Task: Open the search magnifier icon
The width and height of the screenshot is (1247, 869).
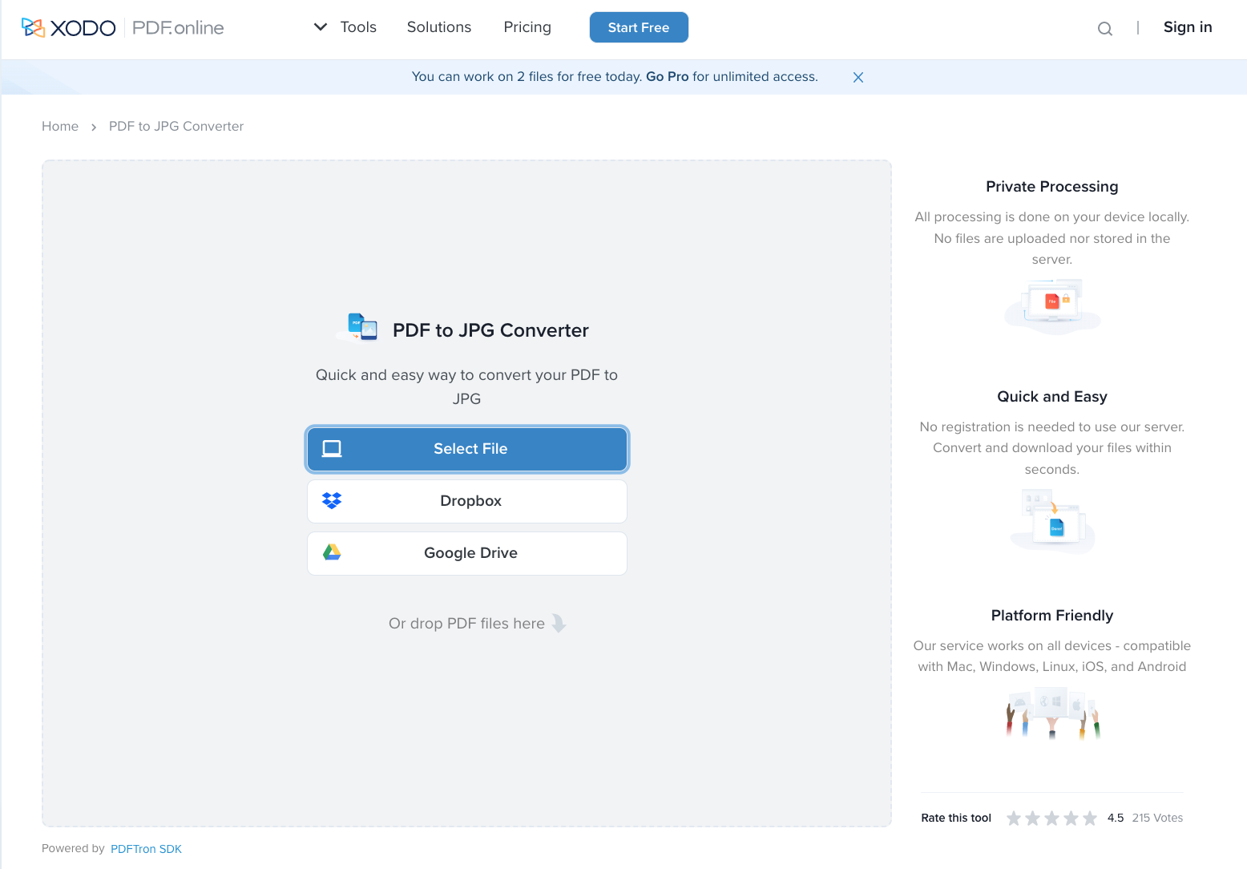Action: click(x=1104, y=29)
